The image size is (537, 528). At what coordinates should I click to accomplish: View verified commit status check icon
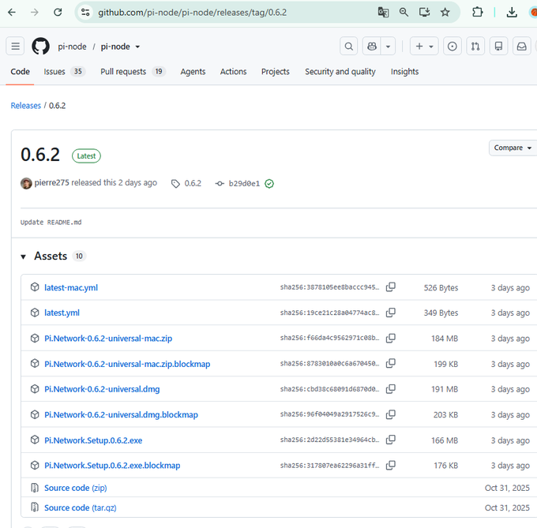(269, 184)
